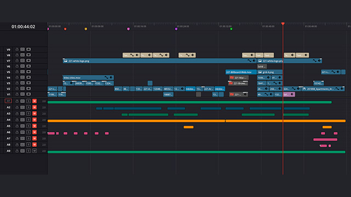Disable video track V3 visibility
The image size is (351, 197).
pyautogui.click(x=29, y=83)
